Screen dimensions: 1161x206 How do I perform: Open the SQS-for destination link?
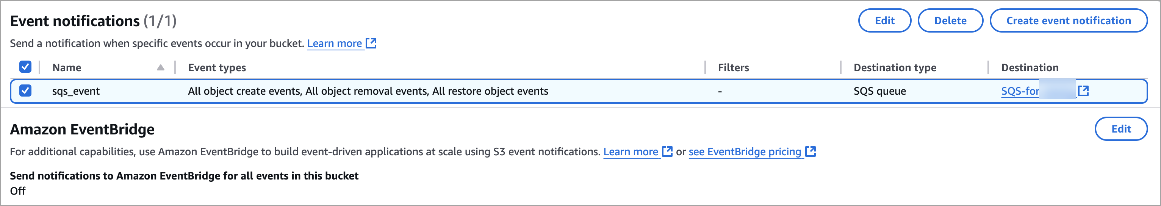pos(1020,91)
